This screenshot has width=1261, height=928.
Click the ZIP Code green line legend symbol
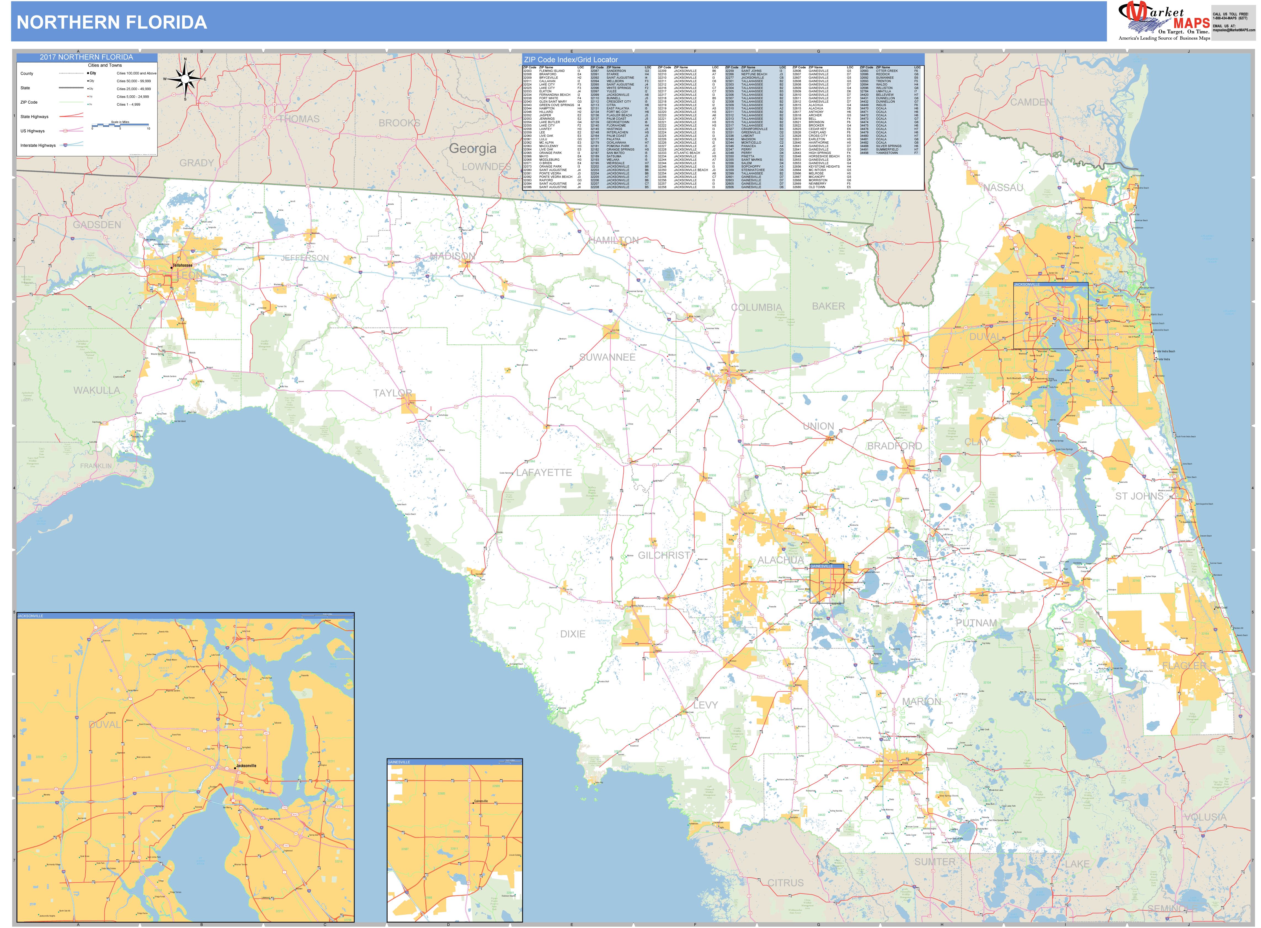[71, 102]
